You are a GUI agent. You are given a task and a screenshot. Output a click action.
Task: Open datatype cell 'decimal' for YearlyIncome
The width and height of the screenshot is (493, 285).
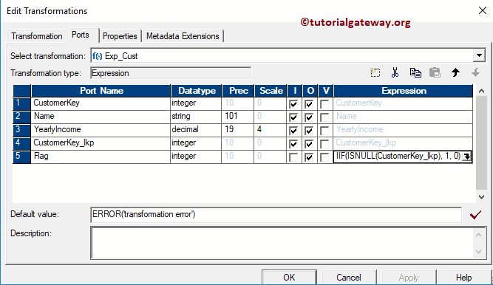pos(196,130)
